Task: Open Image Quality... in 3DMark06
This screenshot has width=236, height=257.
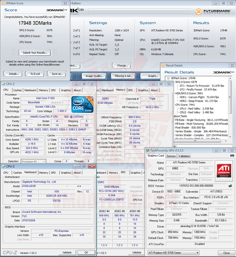Action: click(95, 76)
